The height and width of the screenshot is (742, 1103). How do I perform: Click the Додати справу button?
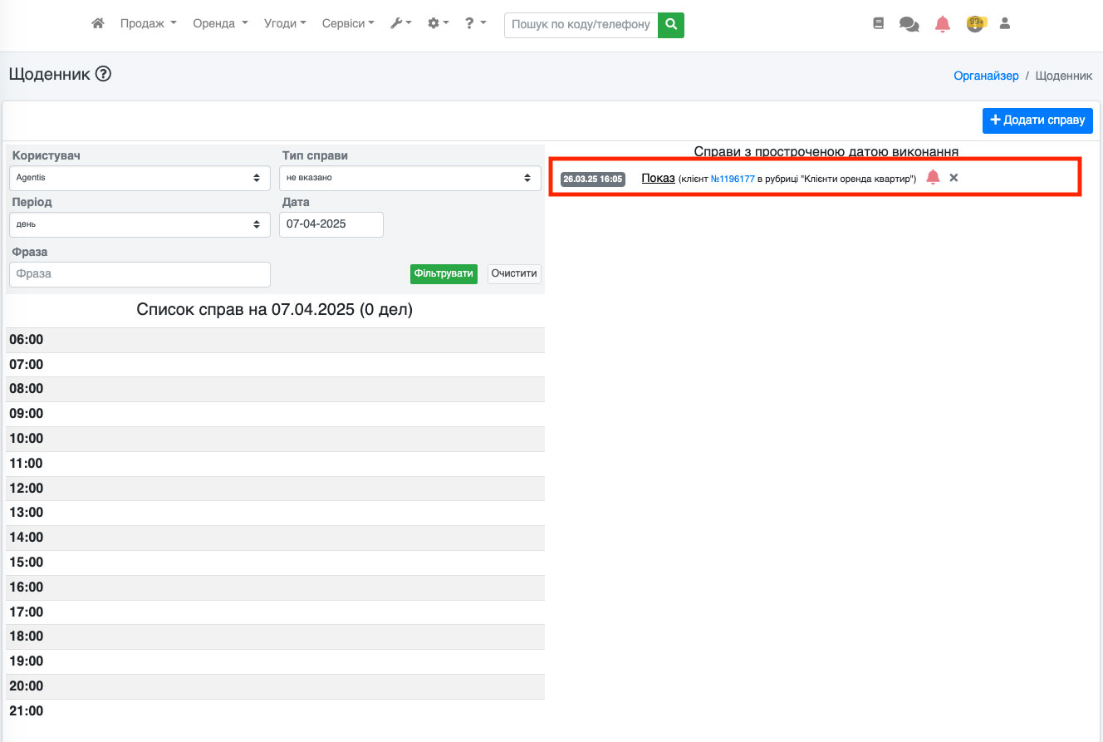(x=1037, y=120)
